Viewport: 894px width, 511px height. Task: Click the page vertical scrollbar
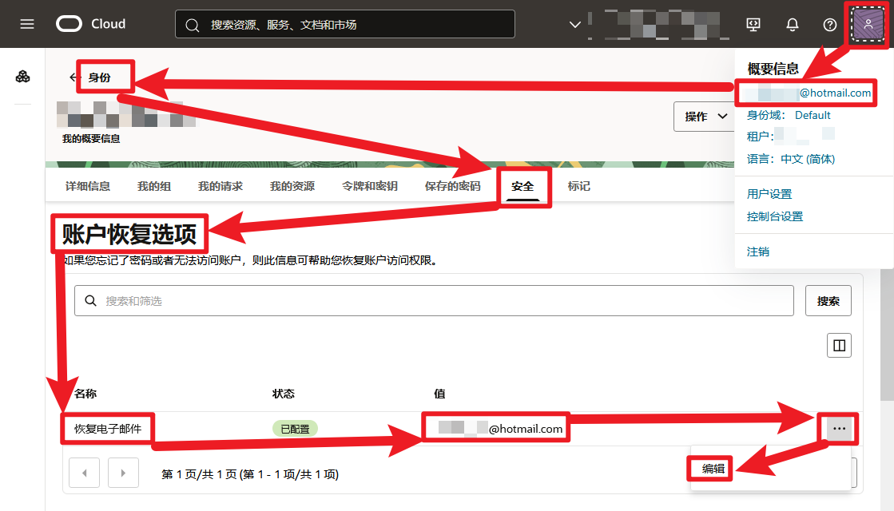887,336
